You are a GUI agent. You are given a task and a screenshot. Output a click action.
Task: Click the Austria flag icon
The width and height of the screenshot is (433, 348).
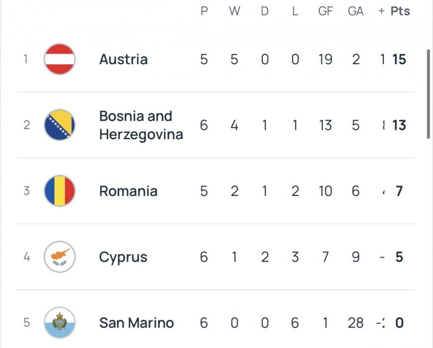[x=60, y=59]
